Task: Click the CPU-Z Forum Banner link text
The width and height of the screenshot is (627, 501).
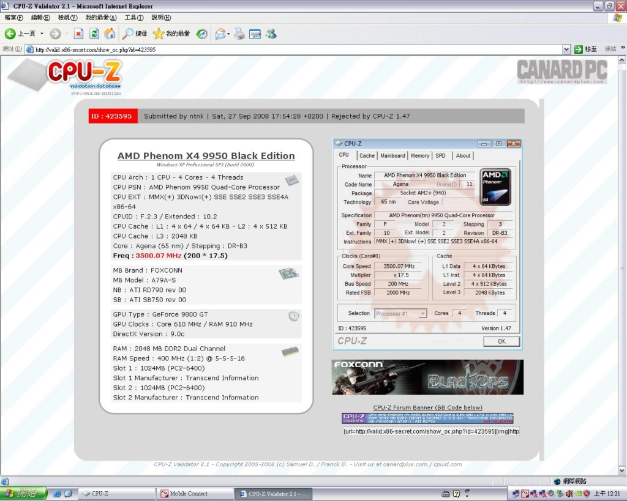Action: pyautogui.click(x=427, y=407)
